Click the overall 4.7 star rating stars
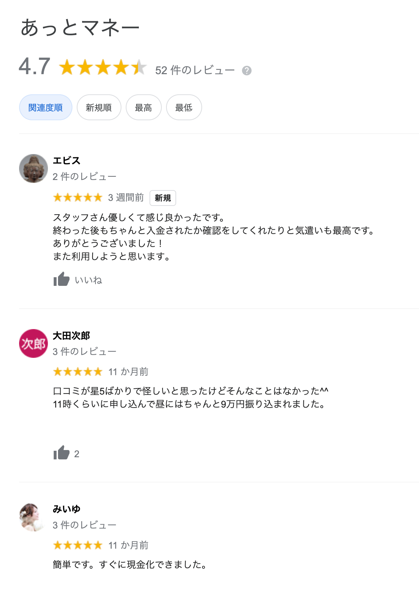This screenshot has width=419, height=607. pos(103,67)
